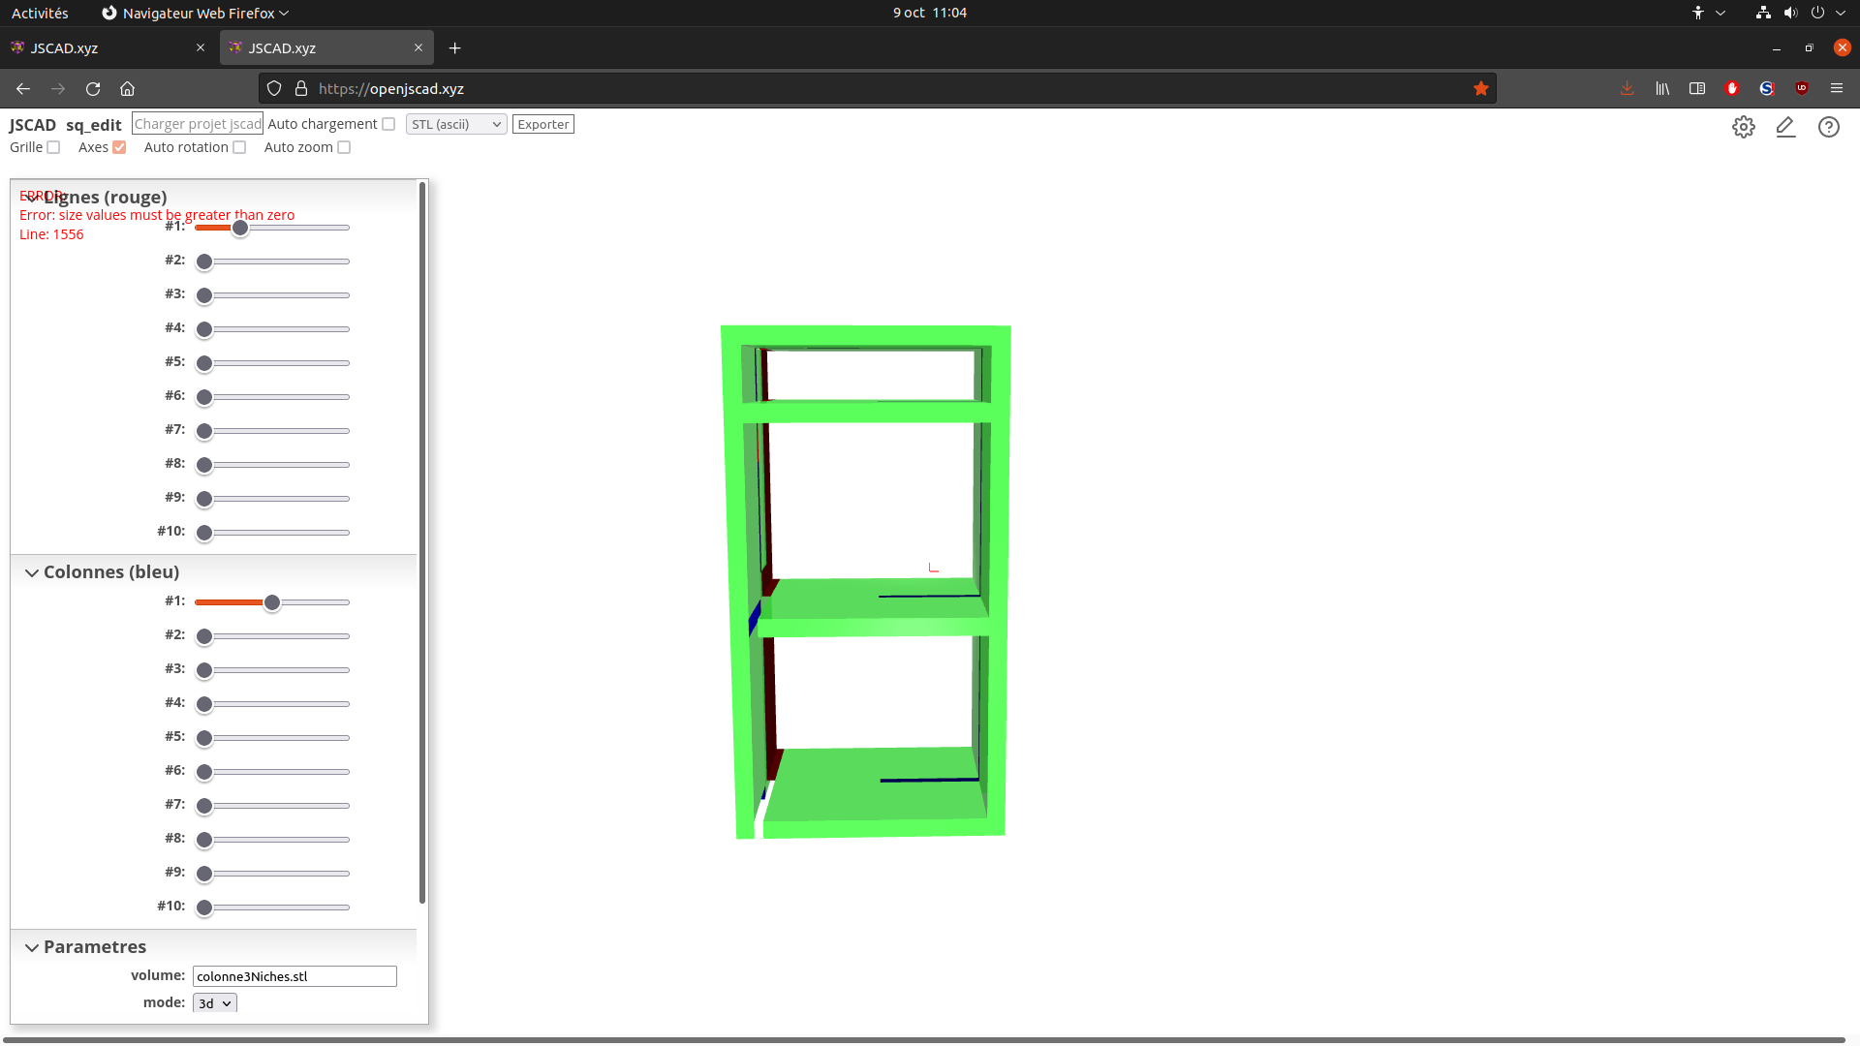Open Firefox downloads panel
Image resolution: width=1860 pixels, height=1046 pixels.
[1627, 88]
